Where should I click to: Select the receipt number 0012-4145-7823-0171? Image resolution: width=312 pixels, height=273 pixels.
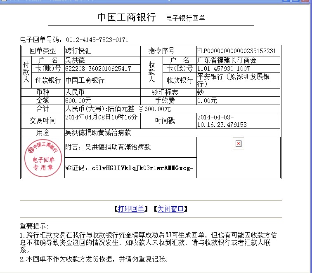(x=97, y=40)
